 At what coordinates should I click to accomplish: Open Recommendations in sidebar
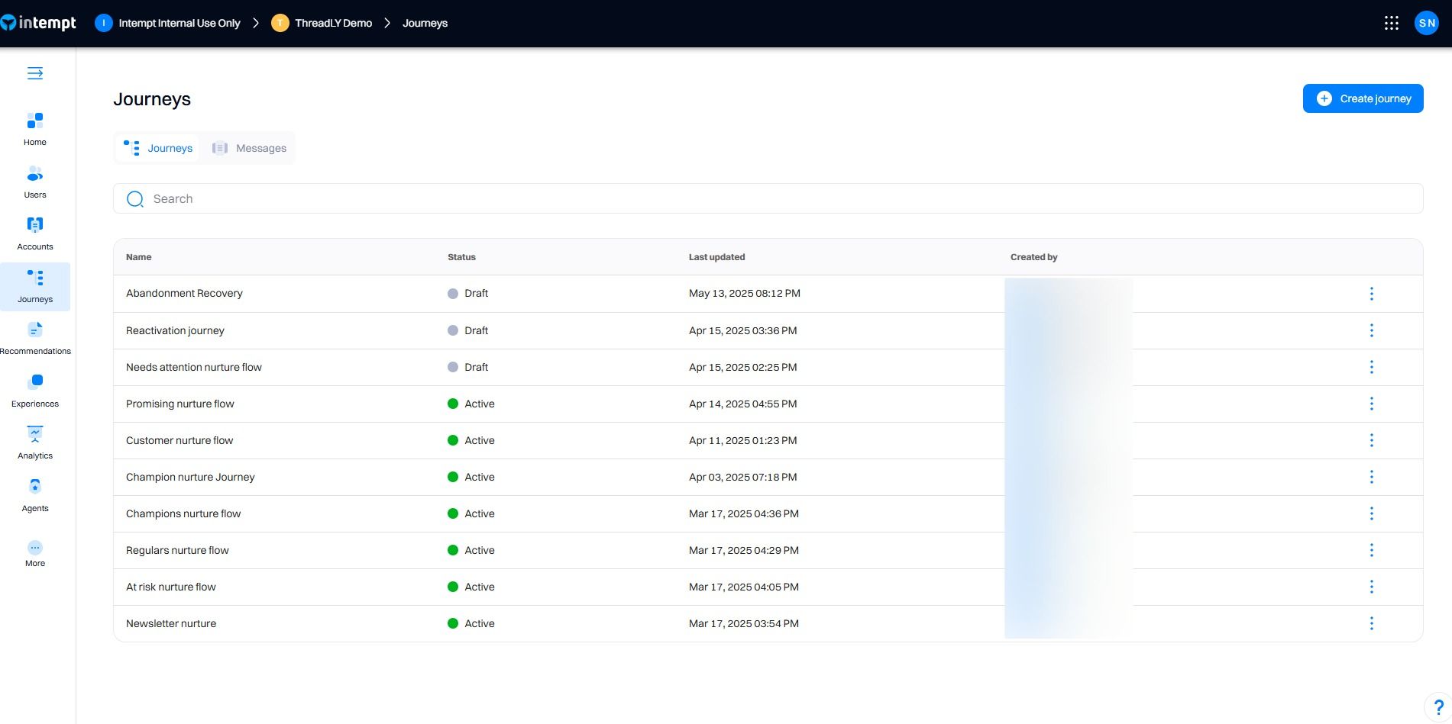point(35,339)
